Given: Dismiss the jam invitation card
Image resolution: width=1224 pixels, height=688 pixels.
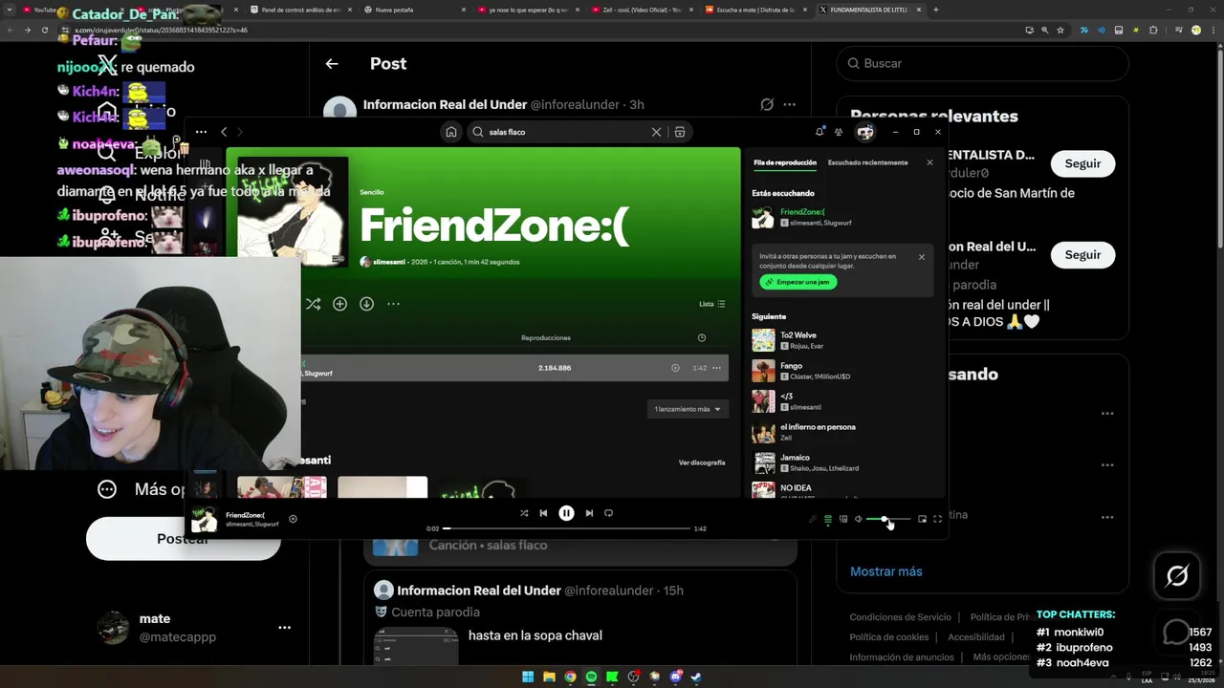Looking at the screenshot, I should [x=922, y=257].
